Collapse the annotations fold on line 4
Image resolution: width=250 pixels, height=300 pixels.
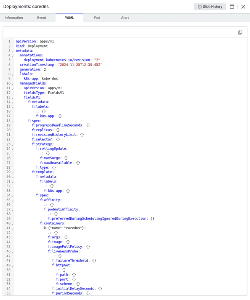13,56
